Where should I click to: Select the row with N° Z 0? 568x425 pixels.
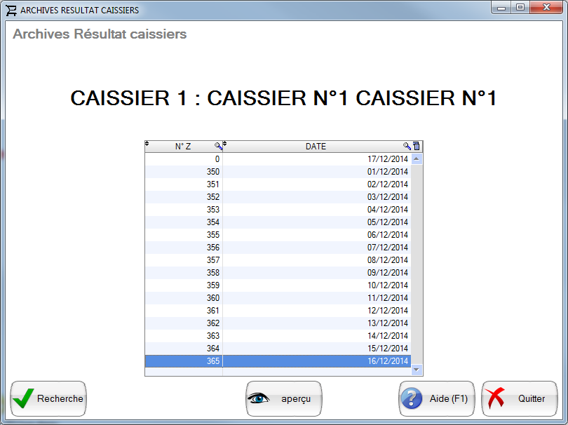pos(280,158)
